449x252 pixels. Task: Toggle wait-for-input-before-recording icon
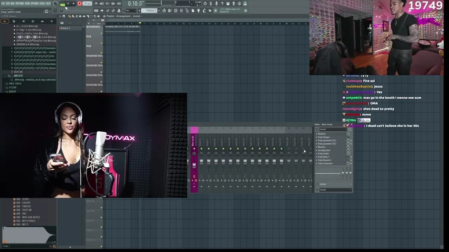(102, 3)
